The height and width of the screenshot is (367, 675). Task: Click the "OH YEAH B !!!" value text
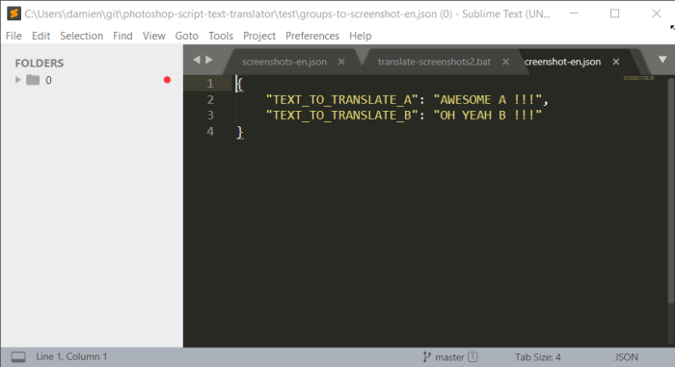coord(487,116)
